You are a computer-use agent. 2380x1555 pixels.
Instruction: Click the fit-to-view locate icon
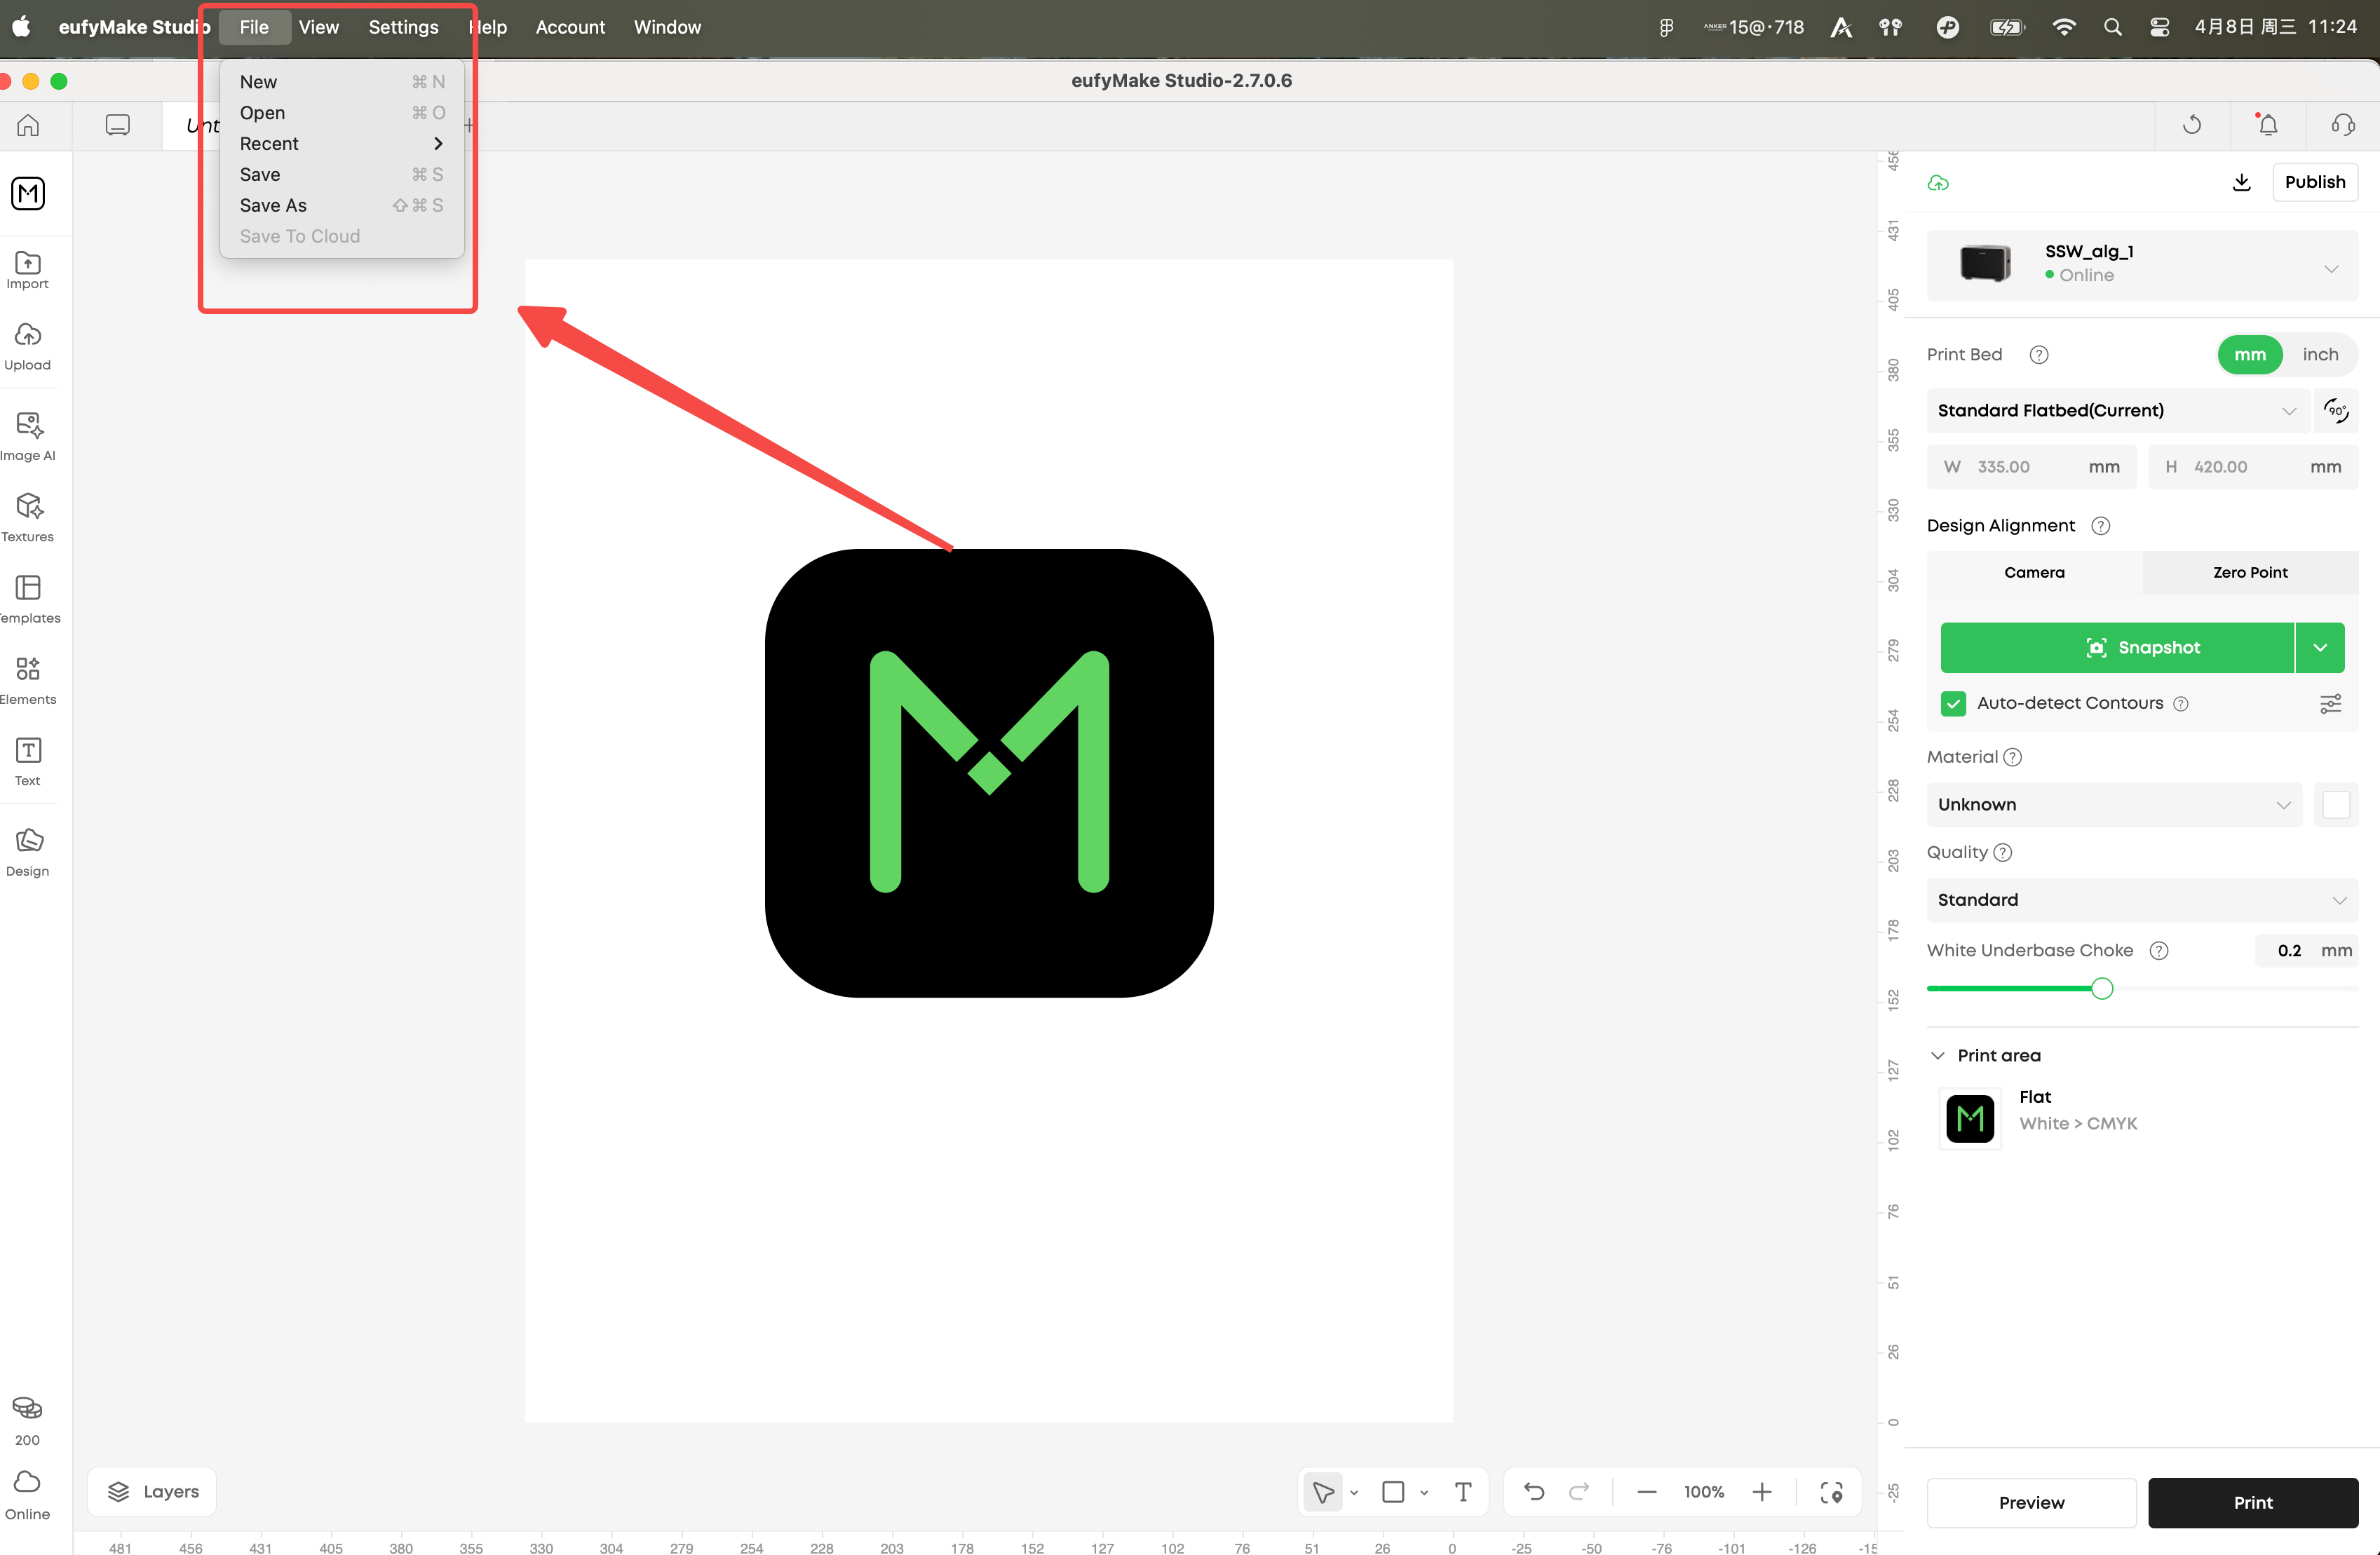[1831, 1492]
